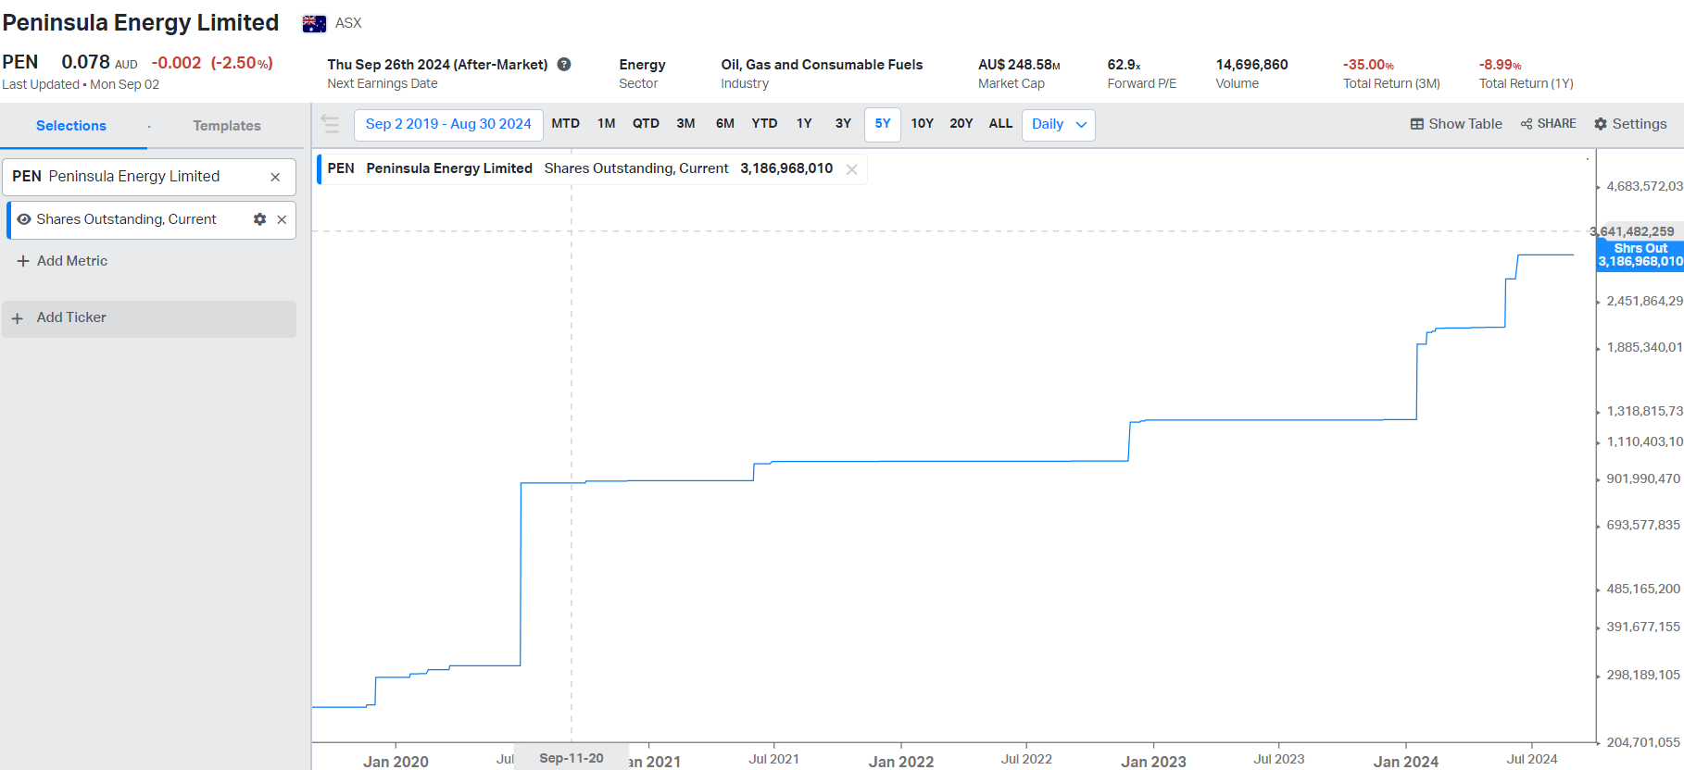Click the AU$ 248.58M Market Cap value

click(1019, 65)
